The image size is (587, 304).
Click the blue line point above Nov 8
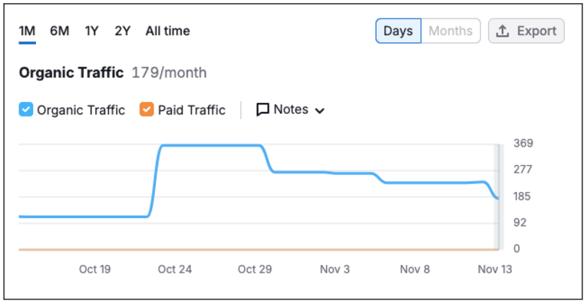tap(415, 183)
